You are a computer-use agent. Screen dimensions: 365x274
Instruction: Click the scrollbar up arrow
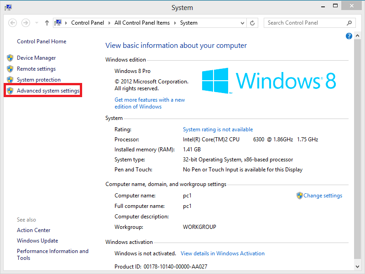point(357,36)
